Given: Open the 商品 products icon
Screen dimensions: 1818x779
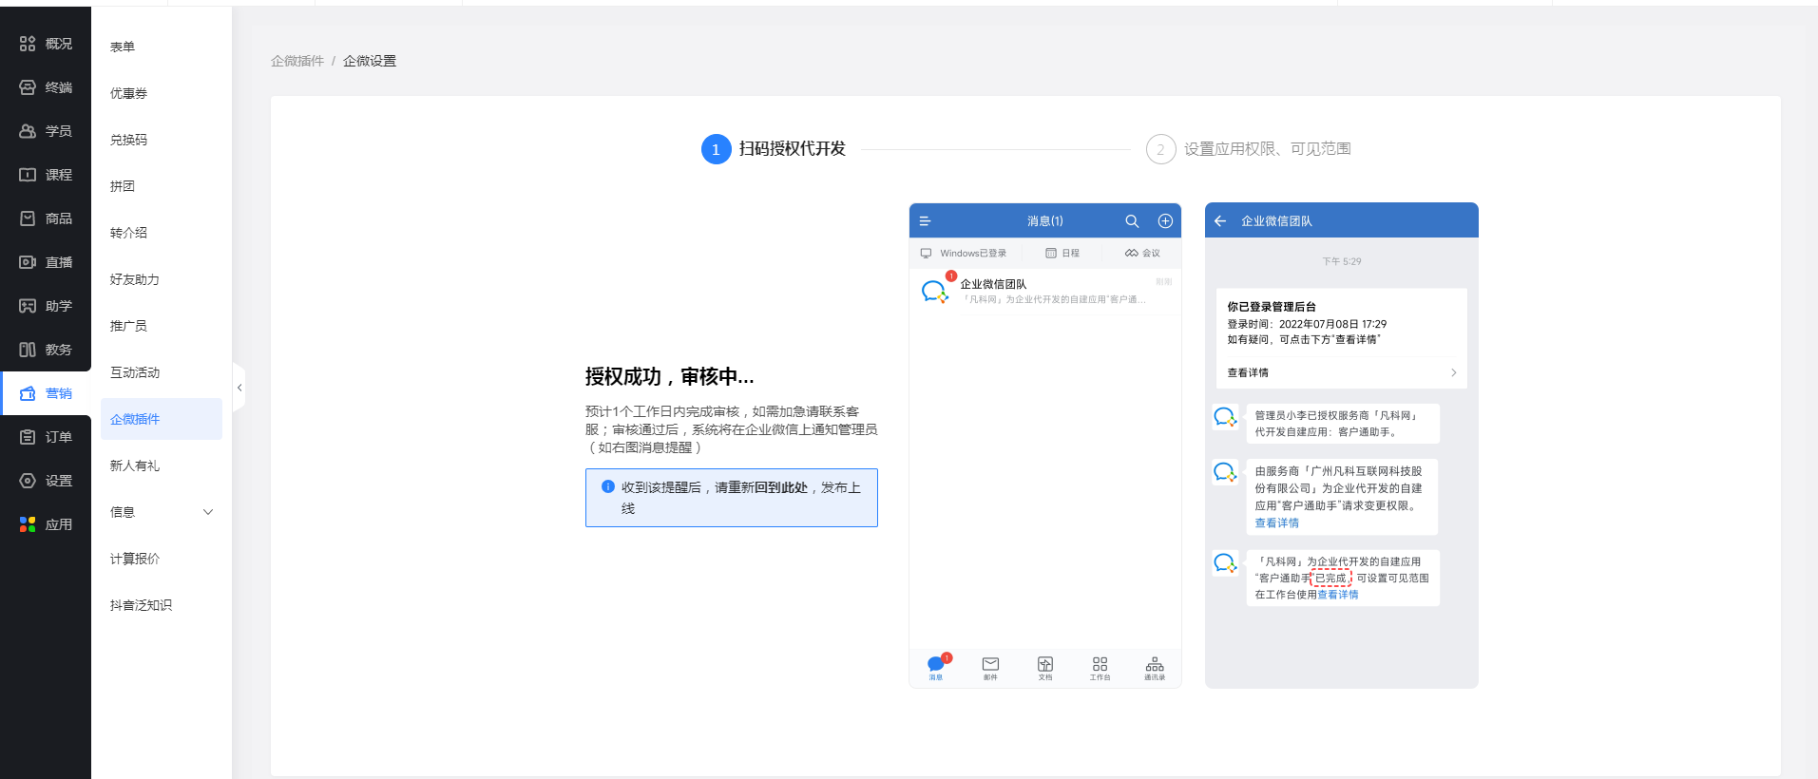Looking at the screenshot, I should 28,218.
